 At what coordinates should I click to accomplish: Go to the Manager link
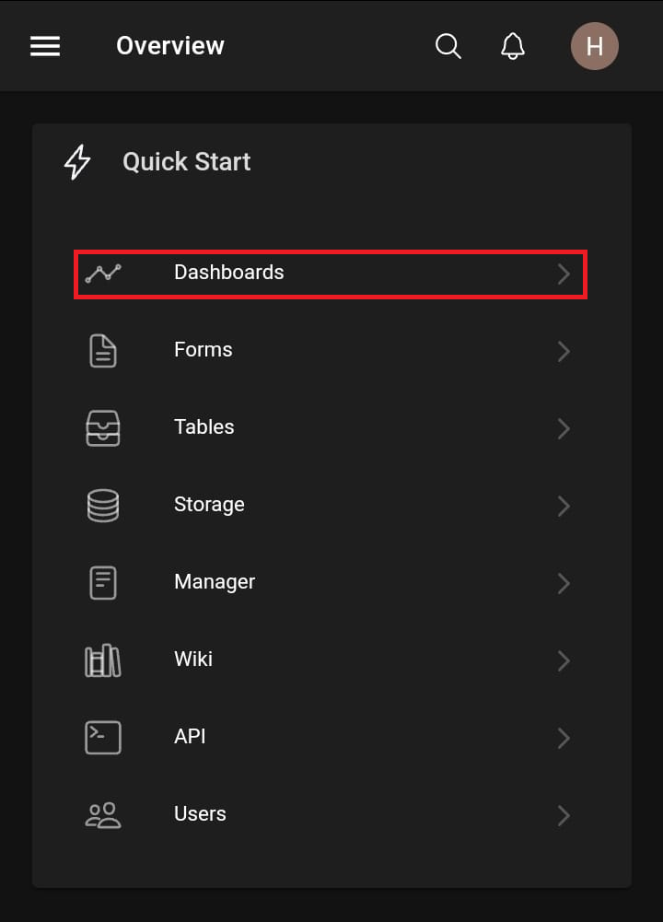tap(215, 582)
